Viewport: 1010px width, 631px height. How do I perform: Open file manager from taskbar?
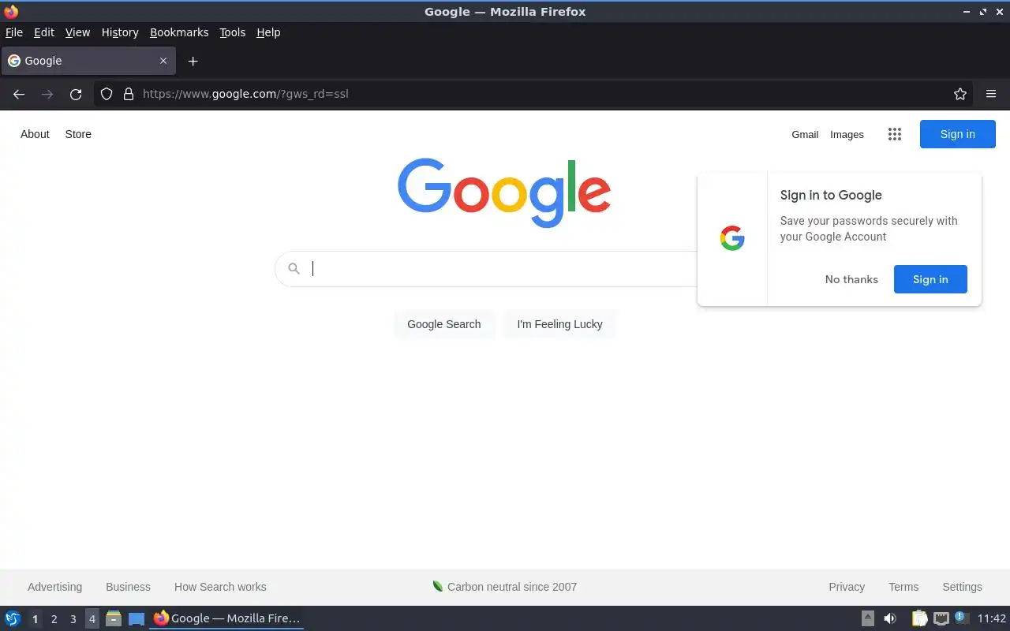tap(113, 618)
